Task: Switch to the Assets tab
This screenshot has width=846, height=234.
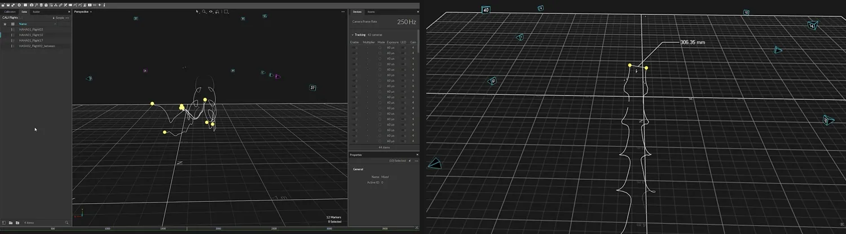Action: pyautogui.click(x=371, y=11)
